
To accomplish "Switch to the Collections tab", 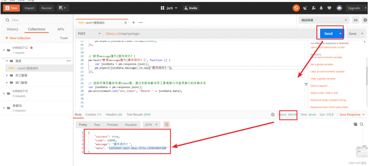I will point(37,29).
